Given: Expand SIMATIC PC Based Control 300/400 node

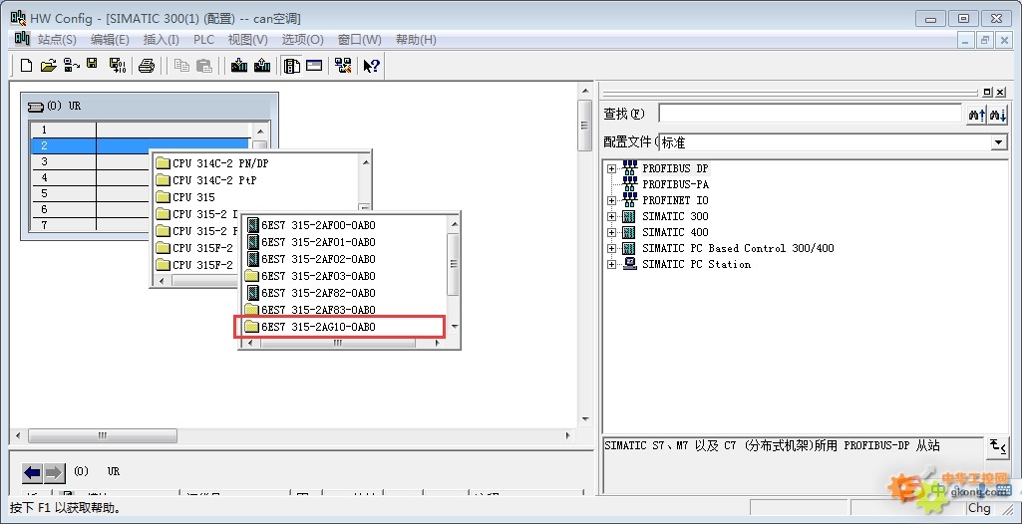Looking at the screenshot, I should (611, 249).
